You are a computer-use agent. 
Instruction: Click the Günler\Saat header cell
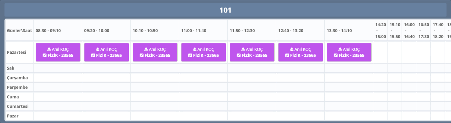pyautogui.click(x=19, y=30)
